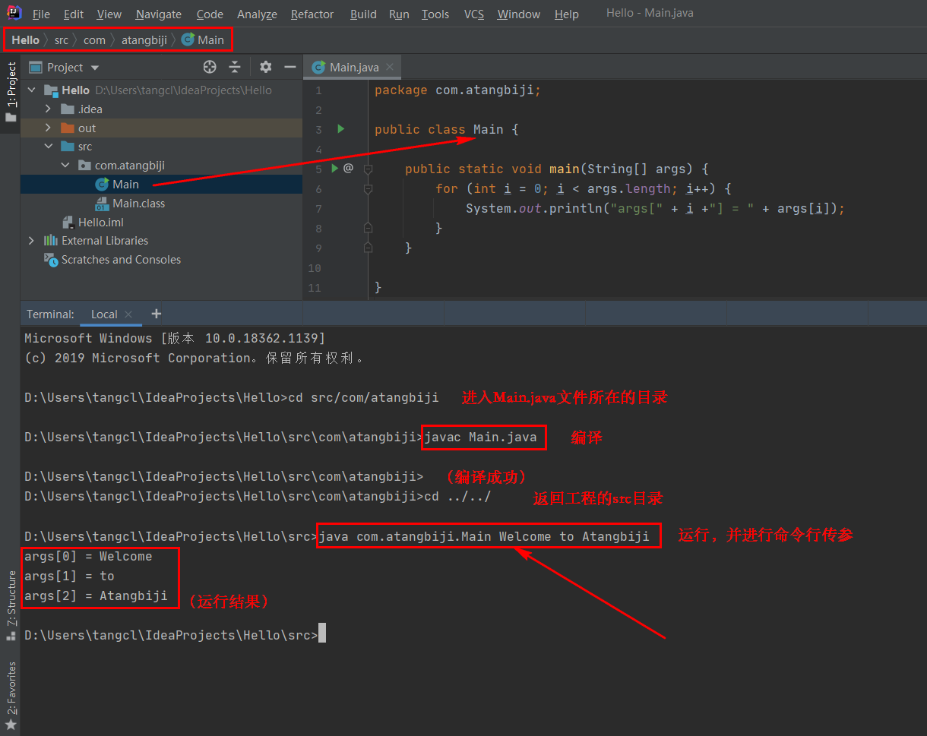927x736 pixels.
Task: Open the VCS menu
Action: (x=473, y=14)
